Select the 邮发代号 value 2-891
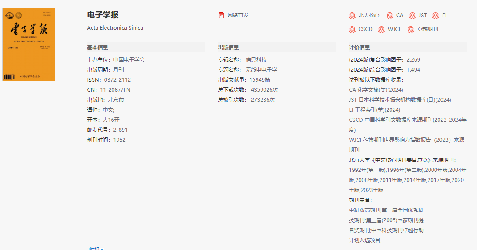477x250 pixels. [x=120, y=130]
